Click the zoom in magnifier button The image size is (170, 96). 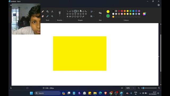(x=159, y=88)
